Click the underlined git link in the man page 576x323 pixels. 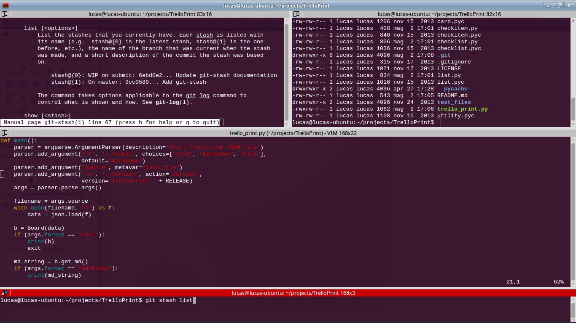(191, 95)
